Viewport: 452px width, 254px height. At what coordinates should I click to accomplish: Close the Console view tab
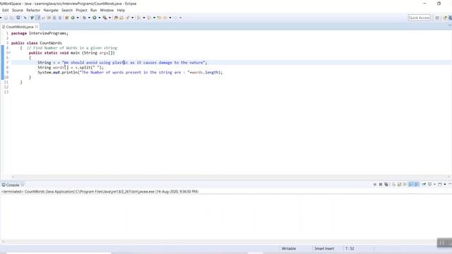tap(22, 185)
